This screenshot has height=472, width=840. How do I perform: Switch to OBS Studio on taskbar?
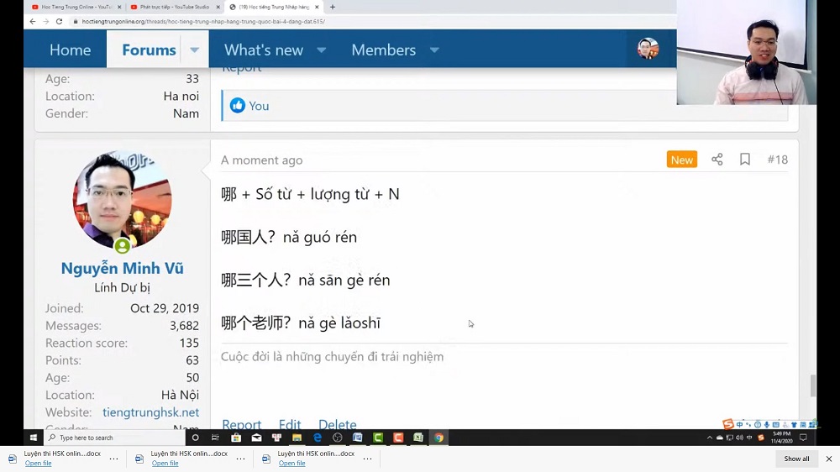point(338,438)
